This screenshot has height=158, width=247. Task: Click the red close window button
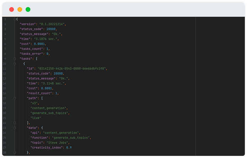tap(11, 10)
